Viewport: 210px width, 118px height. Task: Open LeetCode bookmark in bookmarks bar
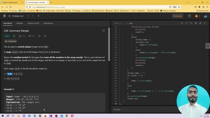(x=31, y=11)
